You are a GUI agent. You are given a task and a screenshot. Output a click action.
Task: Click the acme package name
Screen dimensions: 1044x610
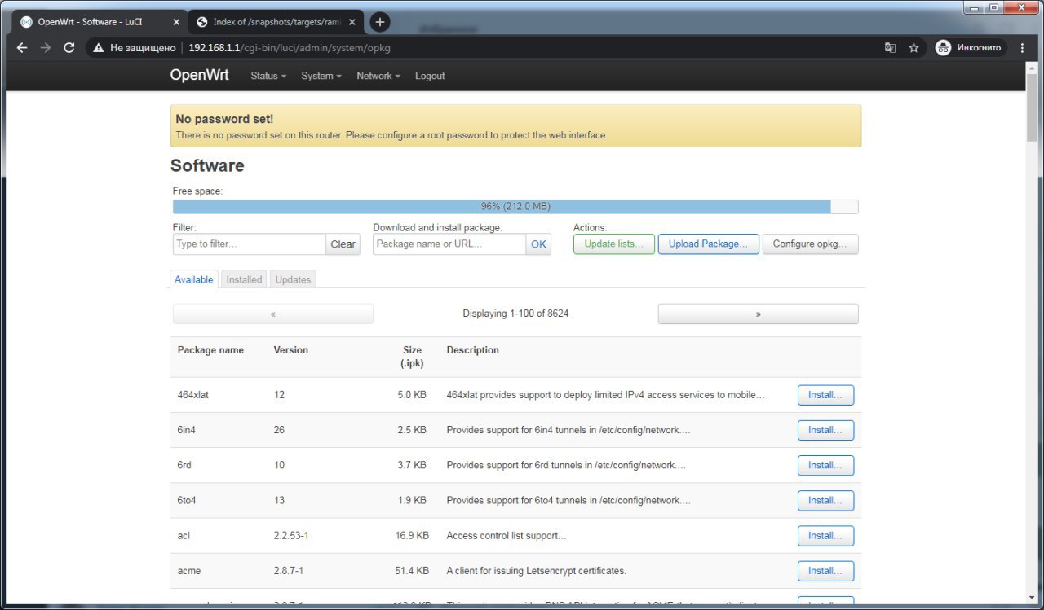coord(189,571)
